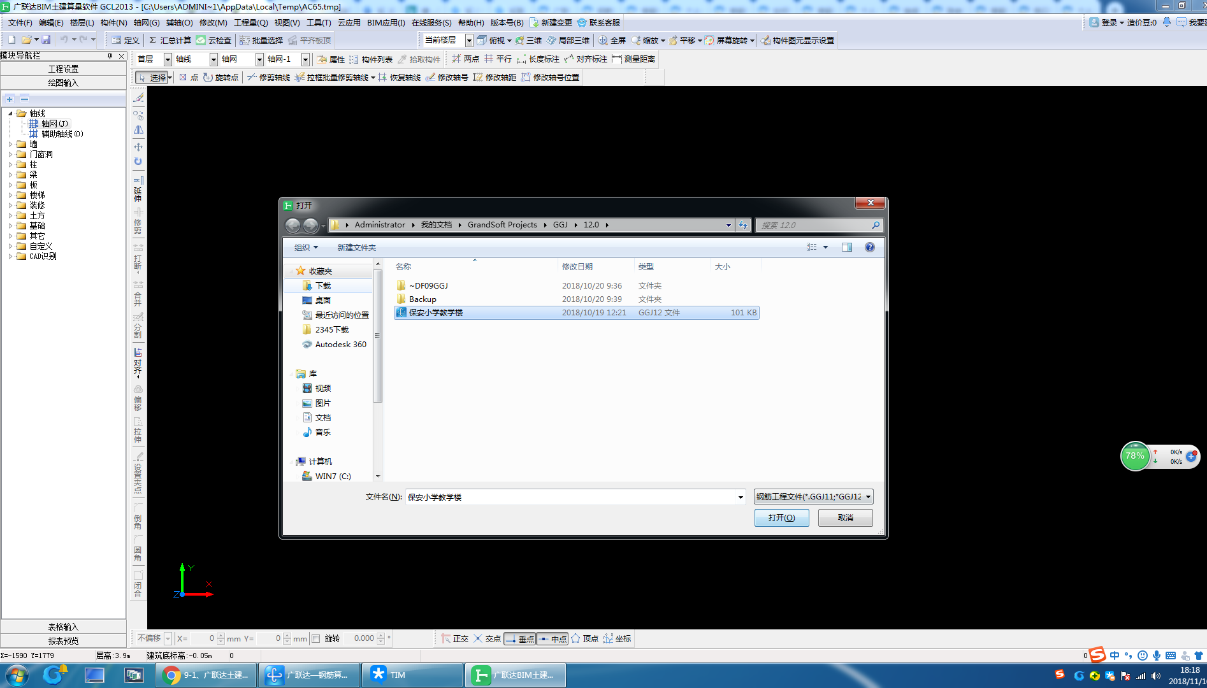This screenshot has height=688, width=1207.
Task: Toggle 正交 snap mode
Action: point(454,638)
